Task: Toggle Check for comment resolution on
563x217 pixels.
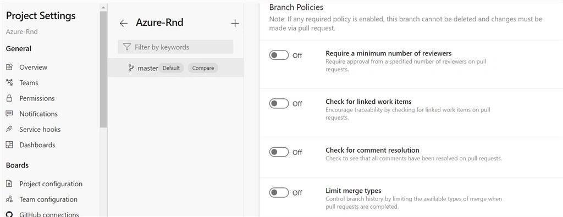Action: point(279,152)
